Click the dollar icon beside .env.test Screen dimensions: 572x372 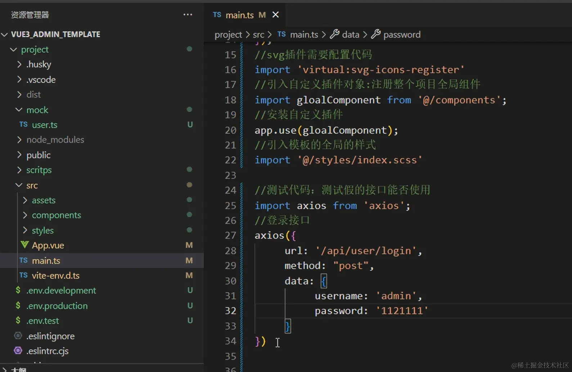coord(18,321)
